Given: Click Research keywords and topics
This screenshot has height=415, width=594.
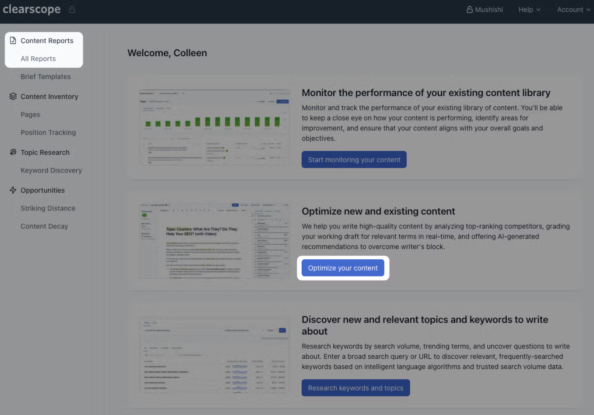Looking at the screenshot, I should coord(355,388).
